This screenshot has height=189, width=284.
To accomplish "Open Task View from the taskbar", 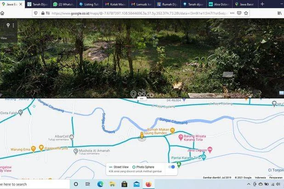I will pyautogui.click(x=88, y=184).
